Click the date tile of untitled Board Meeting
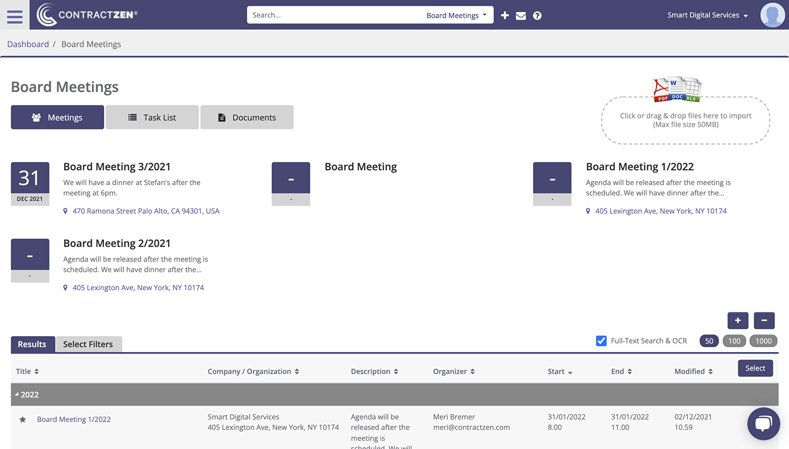789x449 pixels. tap(291, 184)
